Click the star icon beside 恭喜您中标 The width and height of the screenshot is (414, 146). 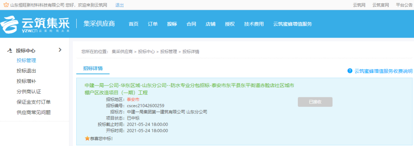coord(87,138)
